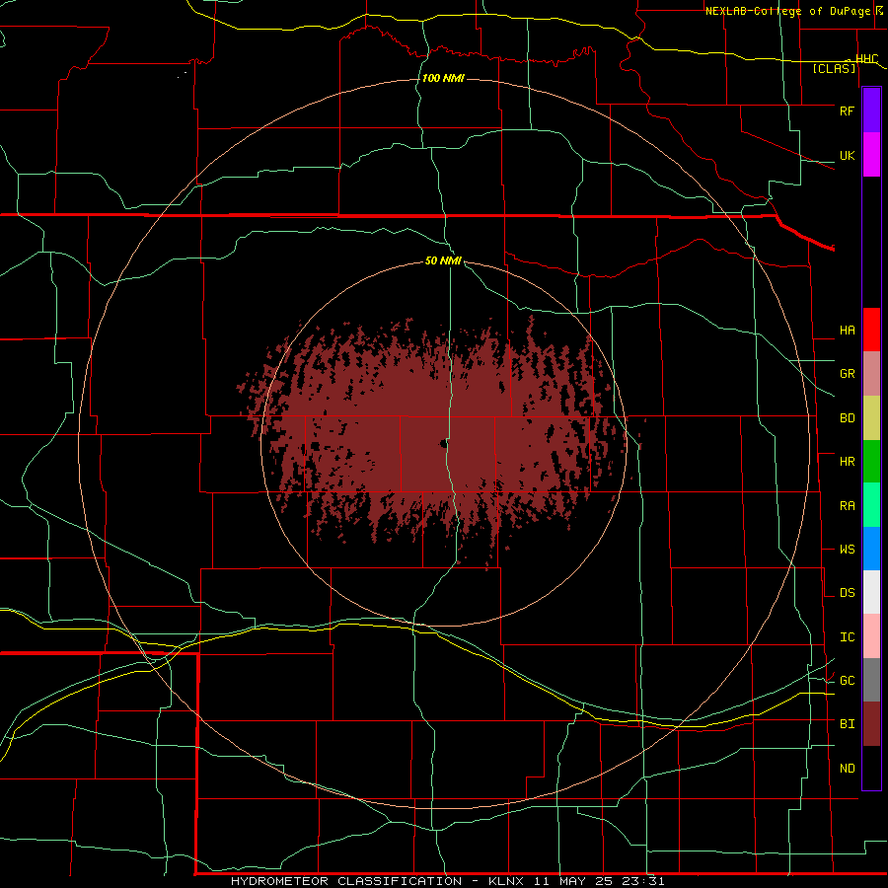Click the "GC" legend label
The height and width of the screenshot is (888, 888).
(847, 680)
